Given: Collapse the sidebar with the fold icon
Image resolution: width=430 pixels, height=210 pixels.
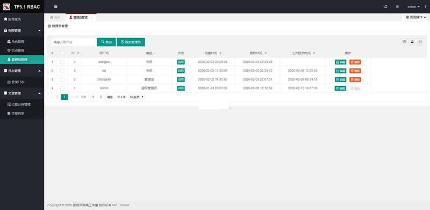Looking at the screenshot, I should [x=56, y=7].
